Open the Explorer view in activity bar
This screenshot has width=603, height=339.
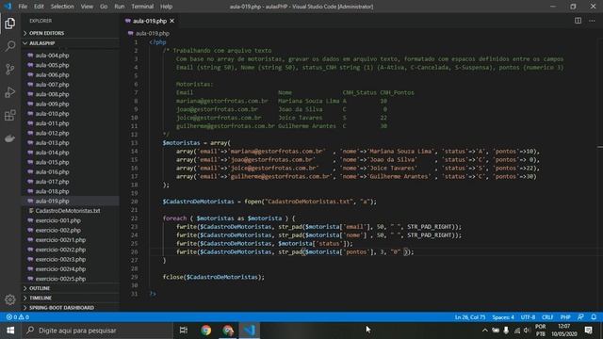click(x=10, y=23)
